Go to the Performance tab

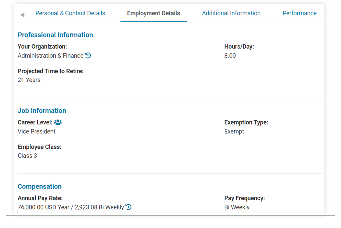[x=299, y=13]
